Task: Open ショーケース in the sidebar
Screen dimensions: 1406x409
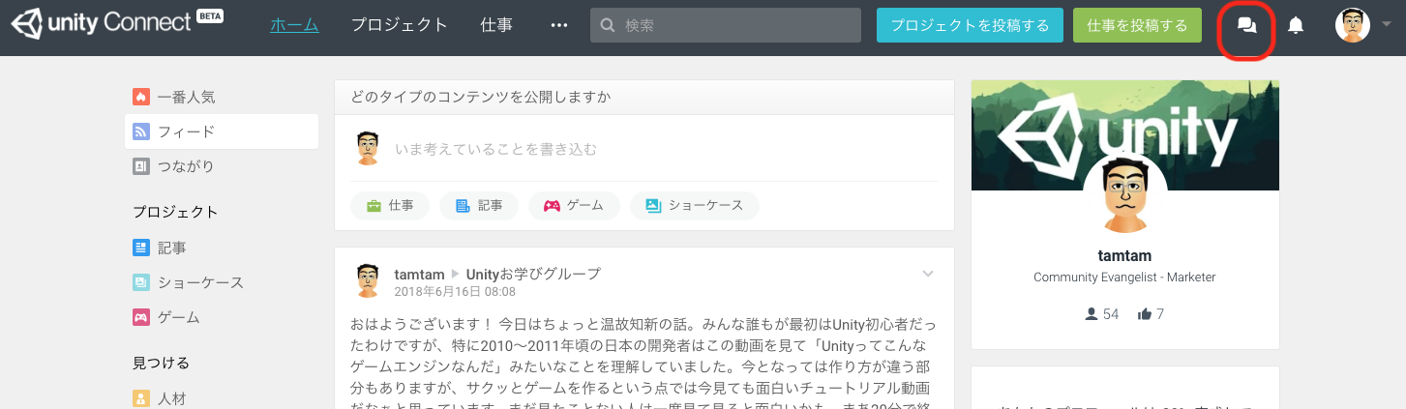Action: [222, 282]
